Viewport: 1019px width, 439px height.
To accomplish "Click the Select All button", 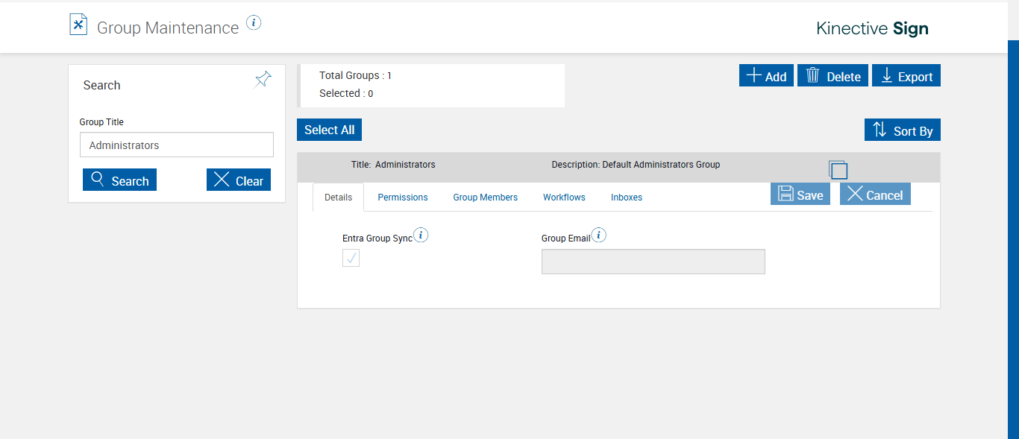I will (x=329, y=130).
